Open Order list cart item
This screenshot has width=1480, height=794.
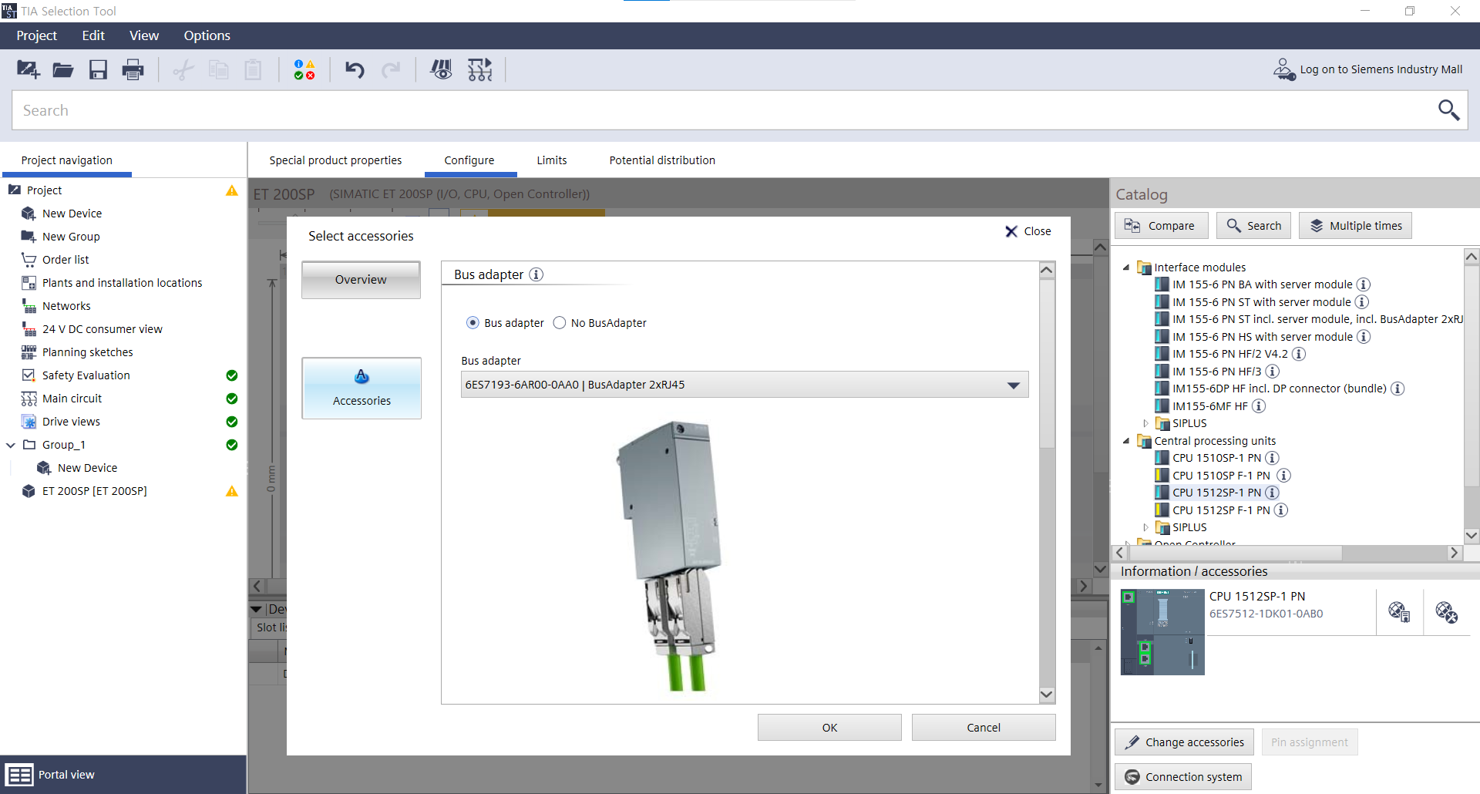pos(66,260)
